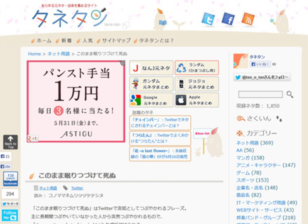
Task: Click the Tanetan profile avatar
Action: pos(240,61)
